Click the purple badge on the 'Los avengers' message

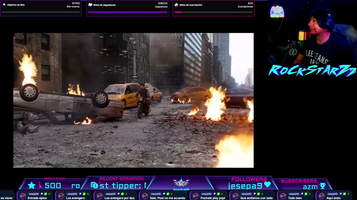pyautogui.click(x=80, y=194)
